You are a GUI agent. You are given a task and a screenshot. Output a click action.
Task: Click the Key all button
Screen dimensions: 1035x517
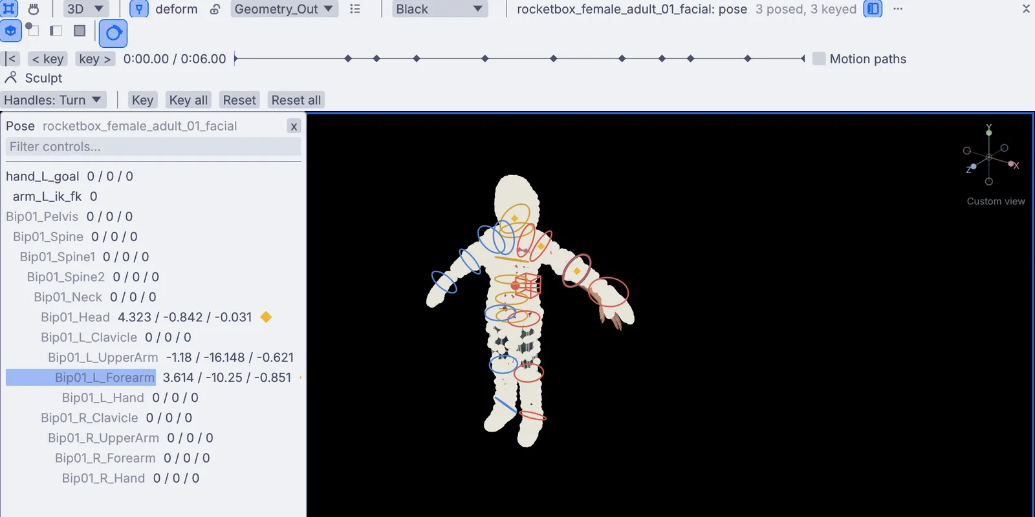point(188,100)
